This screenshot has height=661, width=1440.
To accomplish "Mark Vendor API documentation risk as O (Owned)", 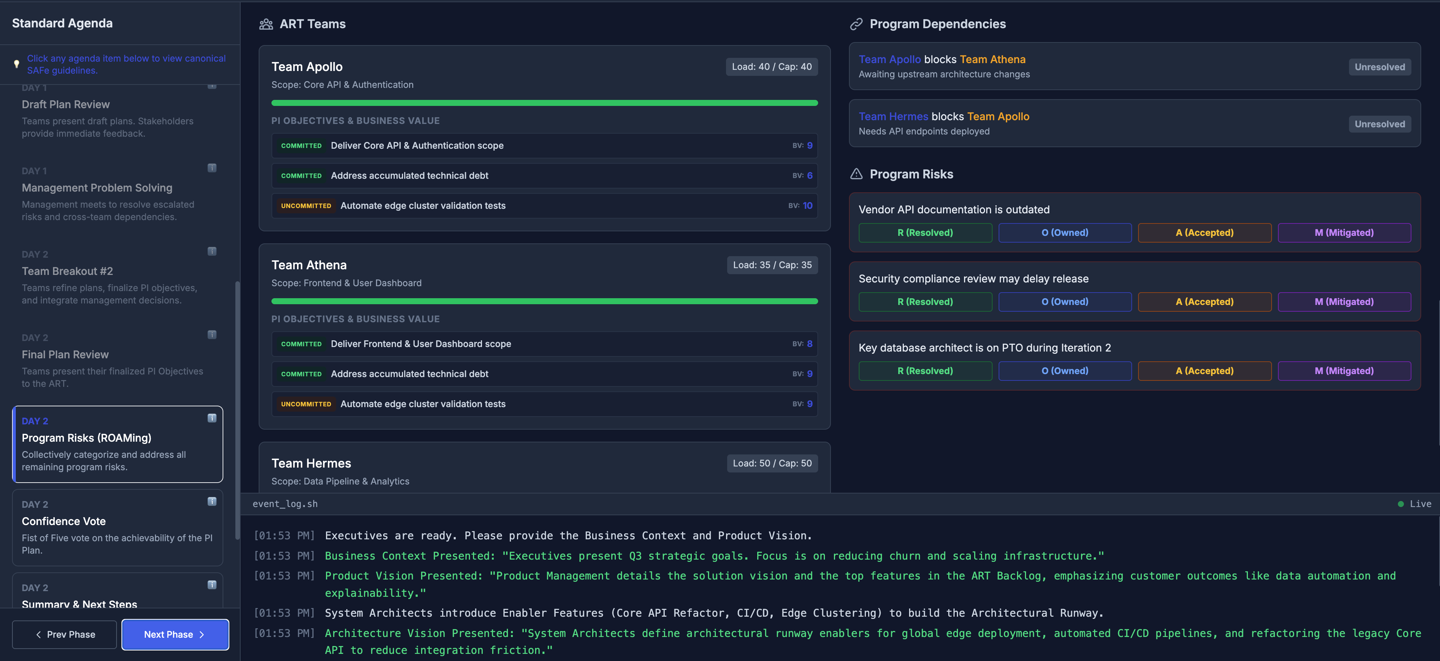I will 1065,233.
